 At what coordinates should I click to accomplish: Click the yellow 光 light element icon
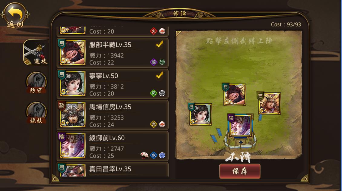point(153,124)
